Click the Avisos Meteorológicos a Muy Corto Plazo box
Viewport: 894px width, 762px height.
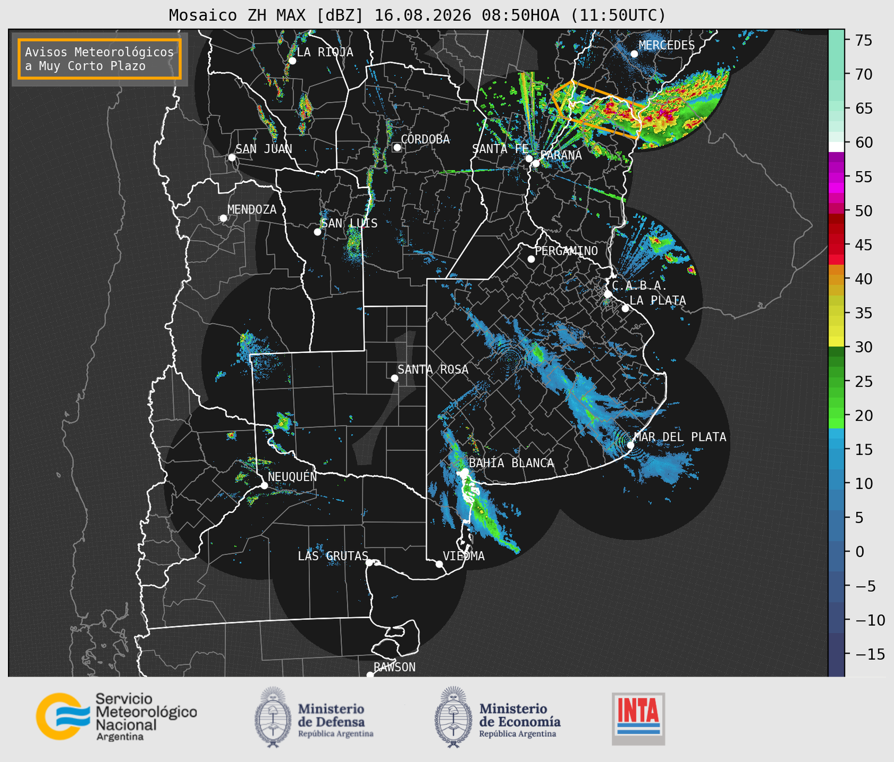(x=100, y=59)
